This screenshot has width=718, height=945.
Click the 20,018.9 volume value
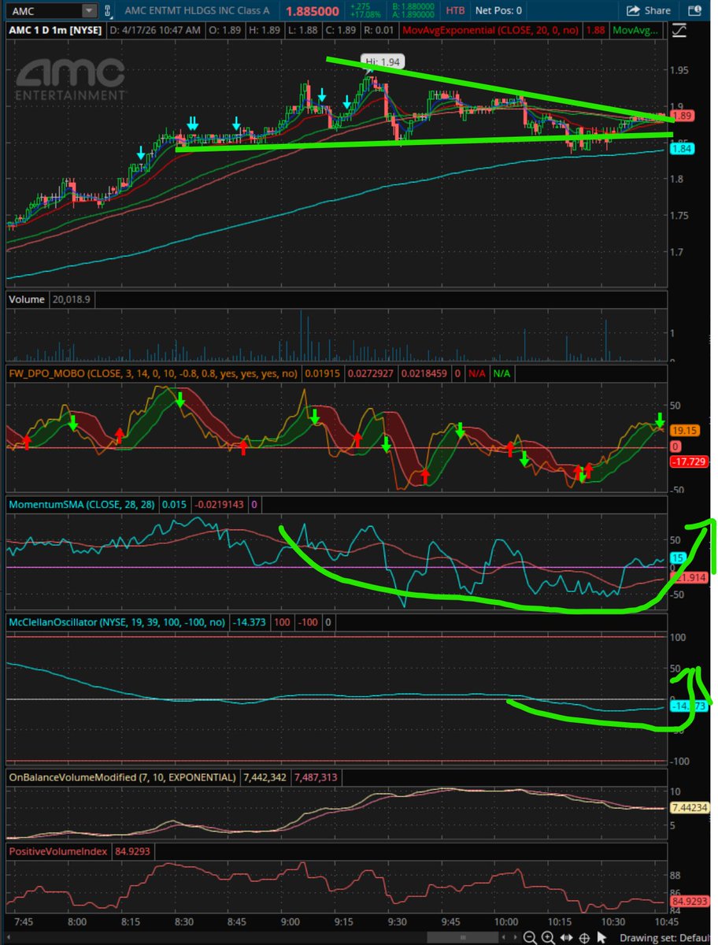point(73,298)
